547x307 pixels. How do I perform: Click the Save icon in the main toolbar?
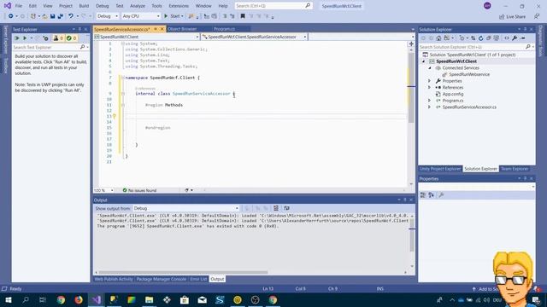(x=53, y=16)
